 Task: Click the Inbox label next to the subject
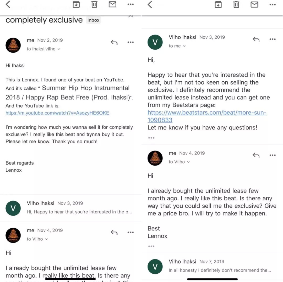tap(93, 20)
